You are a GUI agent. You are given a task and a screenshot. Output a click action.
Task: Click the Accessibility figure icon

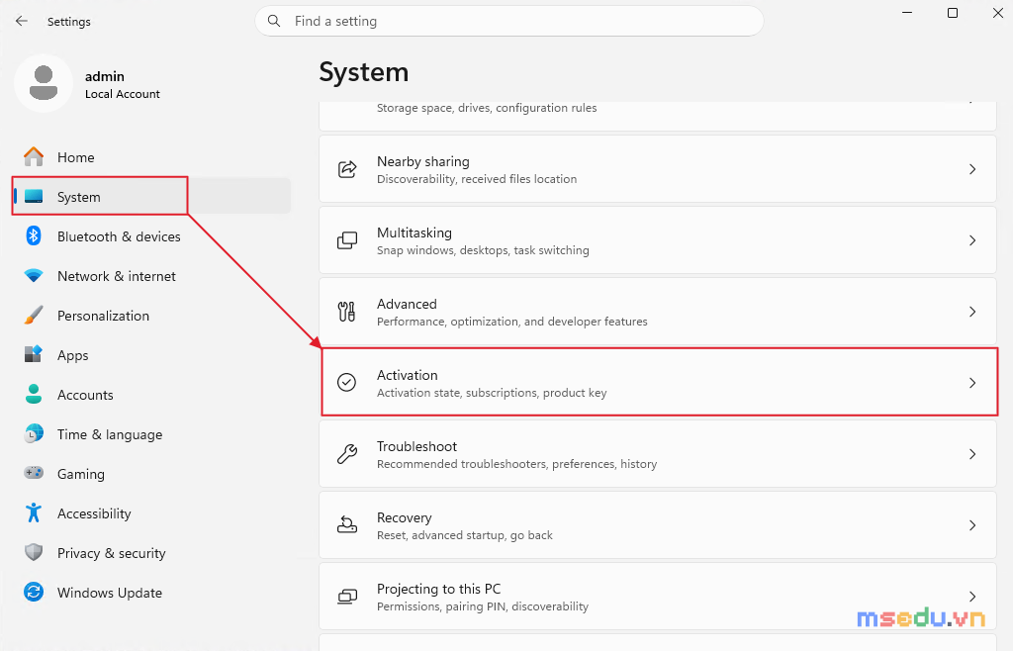34,512
